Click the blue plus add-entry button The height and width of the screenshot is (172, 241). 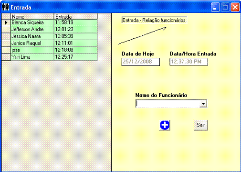[165, 125]
